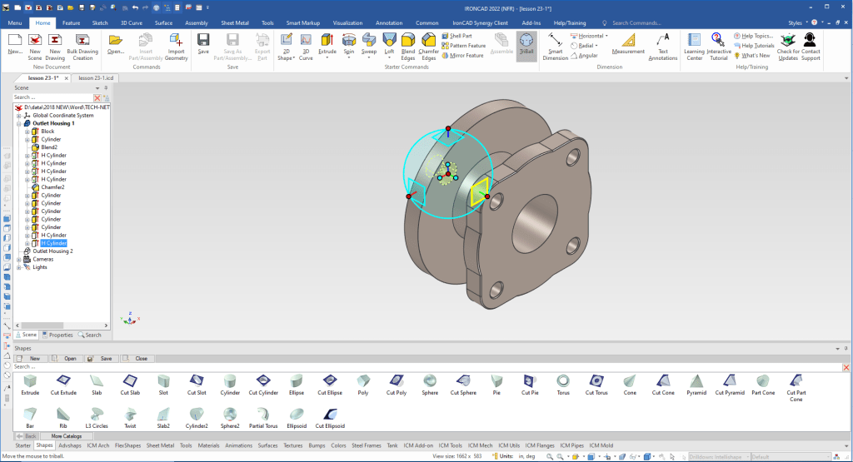Select Chamfer2 in the scene tree
Viewport: 853px width, 462px height.
tap(52, 187)
